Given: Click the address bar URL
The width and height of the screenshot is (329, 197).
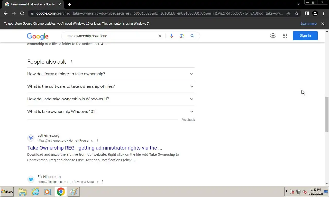Looking at the screenshot, I should tap(159, 13).
